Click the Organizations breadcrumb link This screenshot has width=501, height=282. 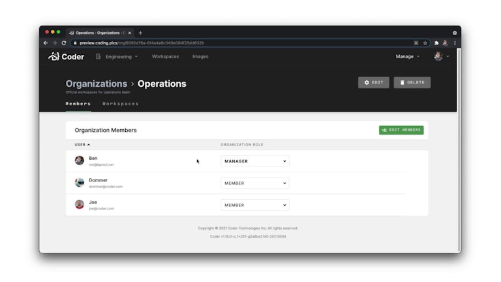97,84
